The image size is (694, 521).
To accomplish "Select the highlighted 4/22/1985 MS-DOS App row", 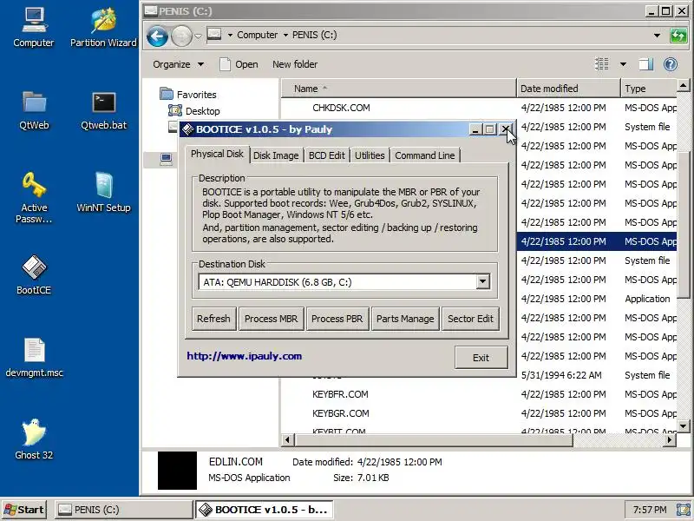I will coord(597,241).
